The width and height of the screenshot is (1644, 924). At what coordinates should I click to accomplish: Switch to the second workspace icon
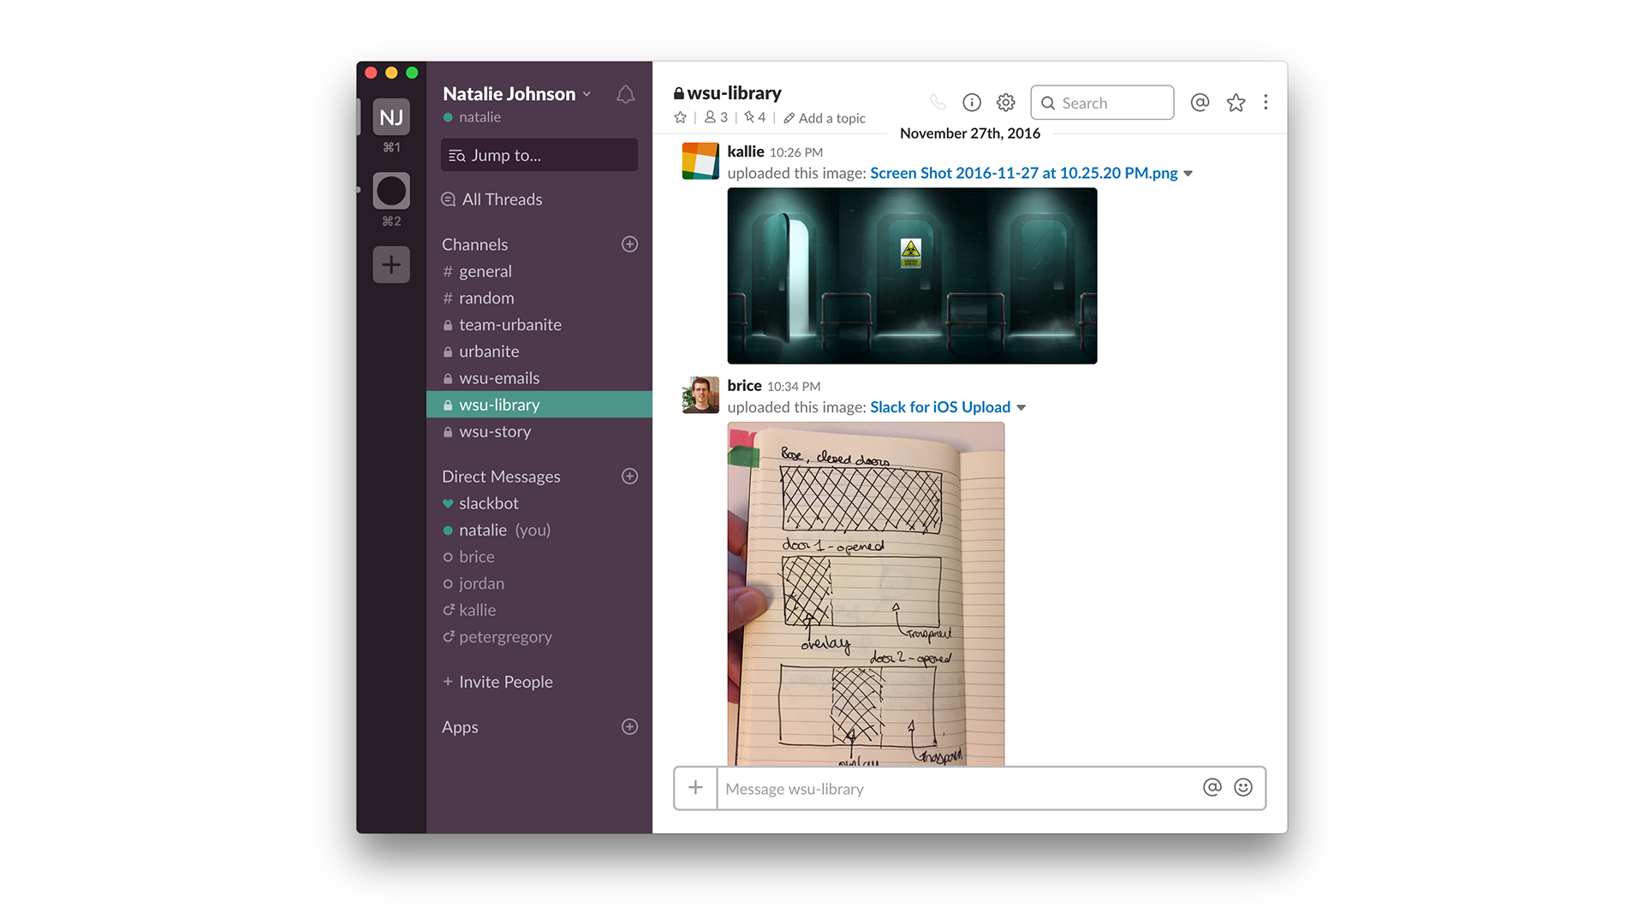(x=391, y=191)
